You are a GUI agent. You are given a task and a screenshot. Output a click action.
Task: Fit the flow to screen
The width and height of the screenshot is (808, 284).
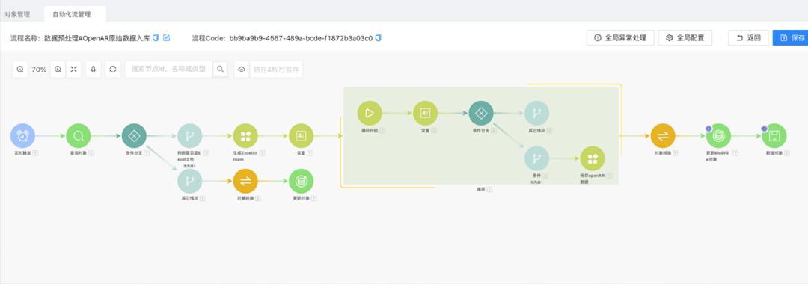click(x=73, y=69)
